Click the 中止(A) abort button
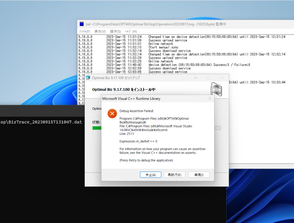The height and width of the screenshot is (223, 294). pos(150,175)
